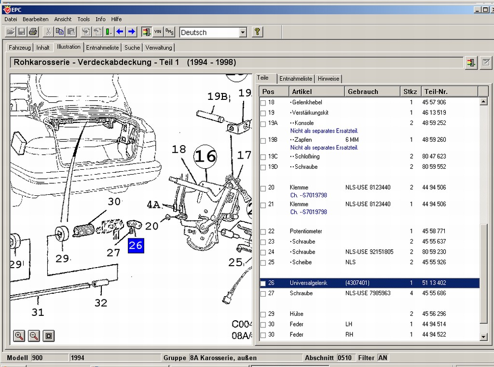Switch to the Verwaltung tab
This screenshot has width=494, height=367.
point(159,48)
